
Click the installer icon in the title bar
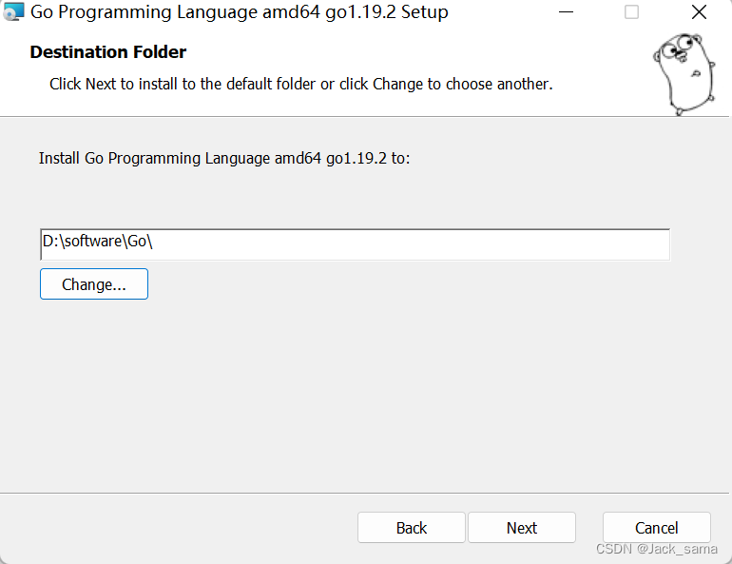13,11
